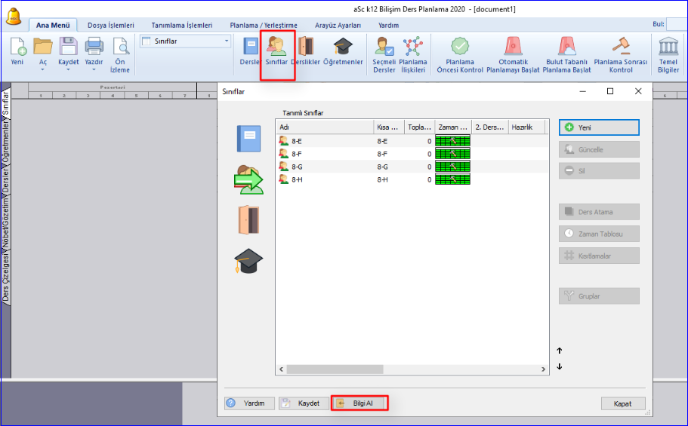Open the Sınıflar combo box in ribbon

pyautogui.click(x=186, y=41)
